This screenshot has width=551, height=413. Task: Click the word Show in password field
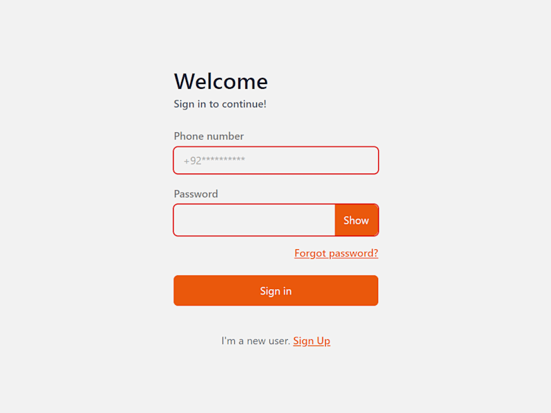[x=356, y=220]
